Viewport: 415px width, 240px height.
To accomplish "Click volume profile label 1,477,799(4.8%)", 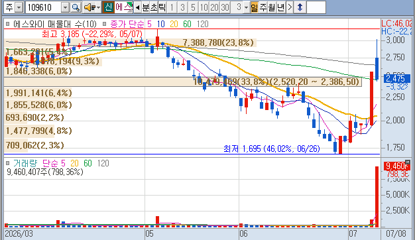I will pos(38,131).
